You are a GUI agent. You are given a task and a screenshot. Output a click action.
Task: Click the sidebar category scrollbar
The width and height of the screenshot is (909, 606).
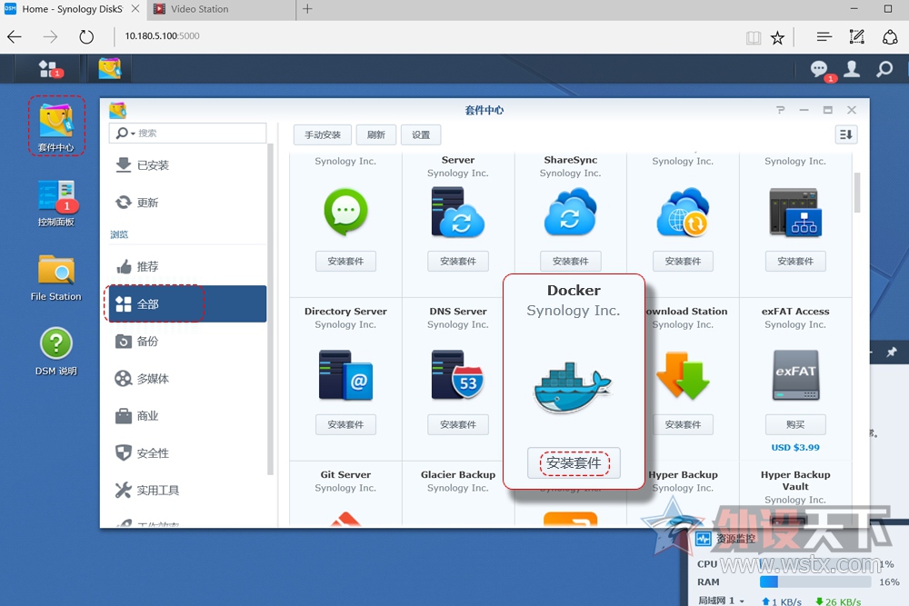(x=270, y=310)
